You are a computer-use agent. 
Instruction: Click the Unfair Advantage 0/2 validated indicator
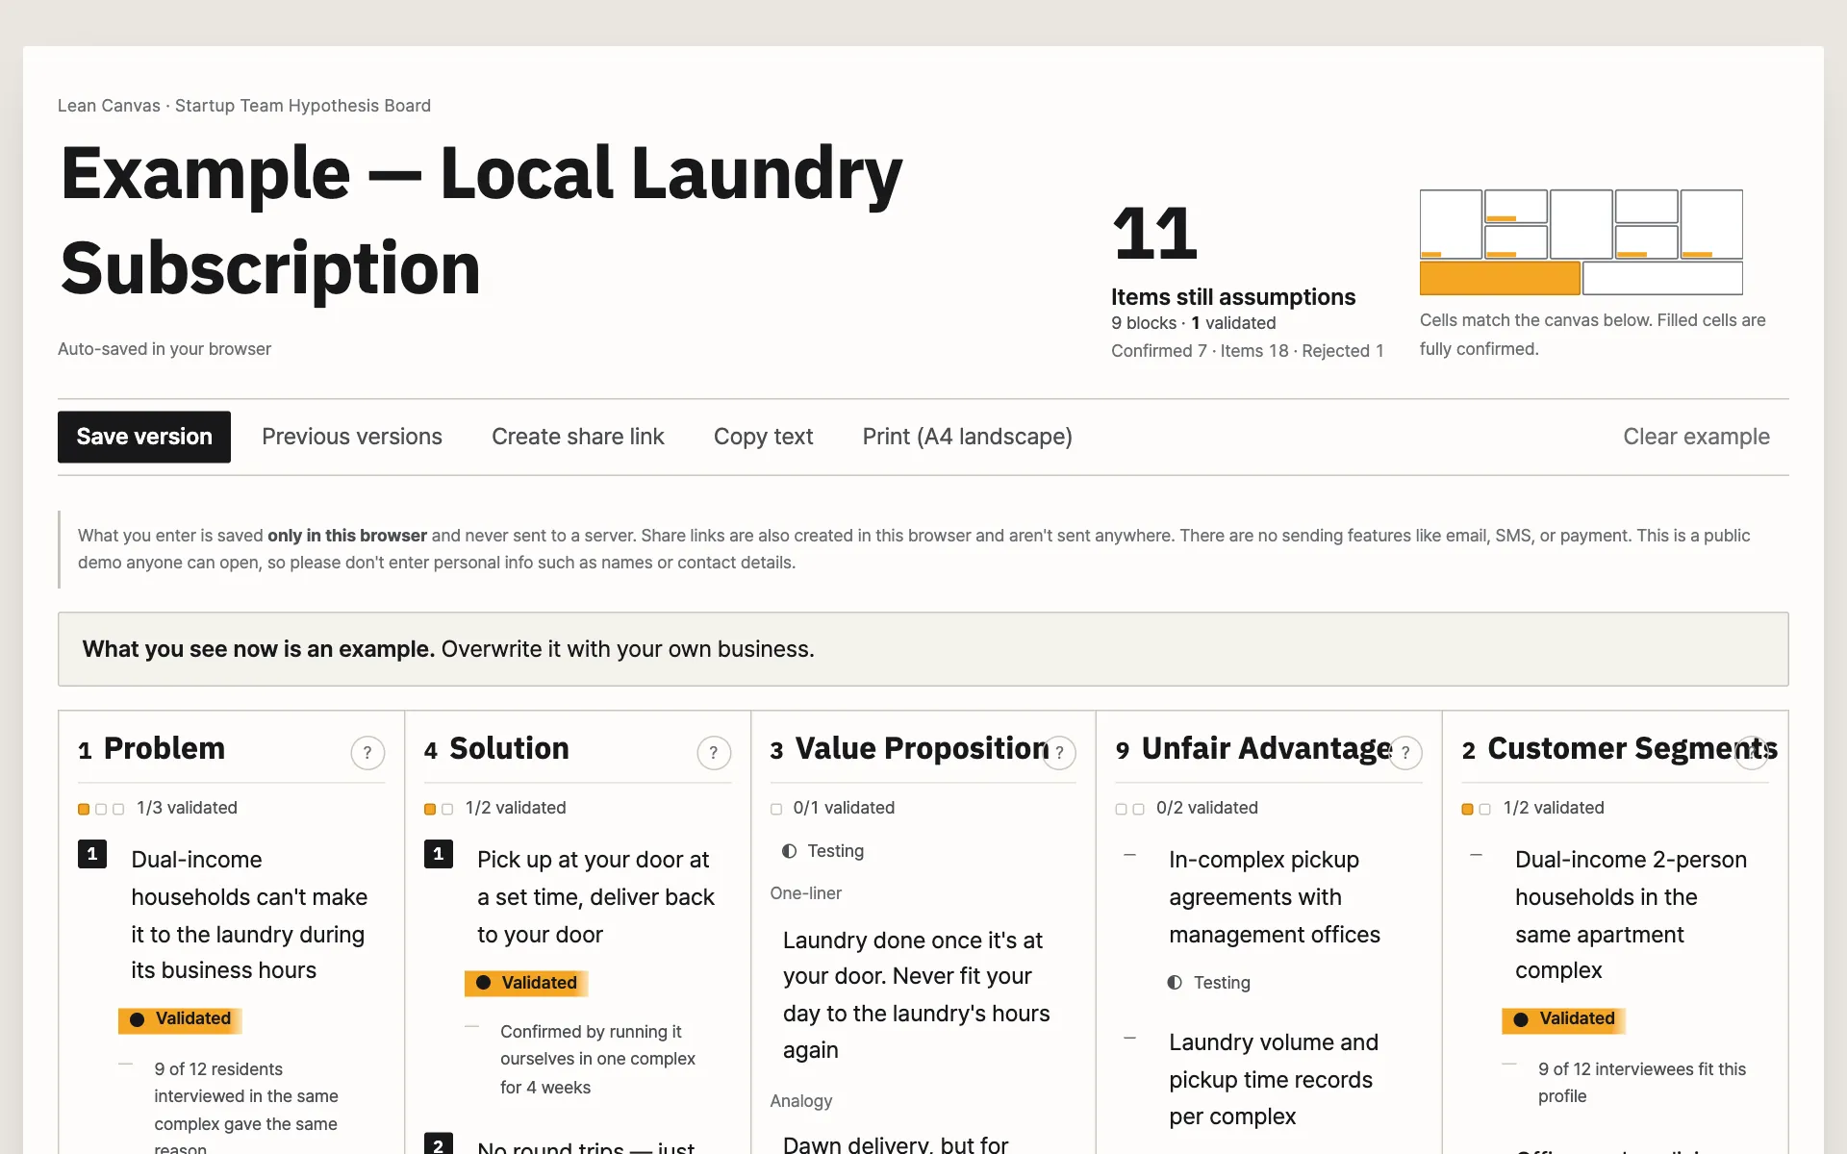coord(1187,809)
